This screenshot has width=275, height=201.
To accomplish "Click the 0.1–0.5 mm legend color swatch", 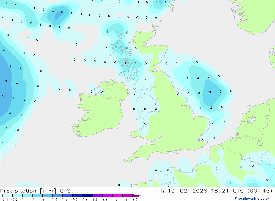I will pyautogui.click(x=7, y=196).
